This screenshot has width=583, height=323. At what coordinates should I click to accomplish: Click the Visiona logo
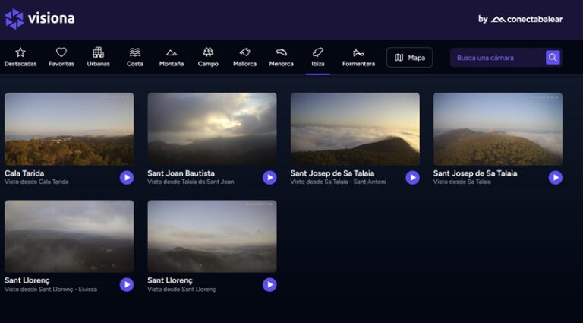pos(39,18)
